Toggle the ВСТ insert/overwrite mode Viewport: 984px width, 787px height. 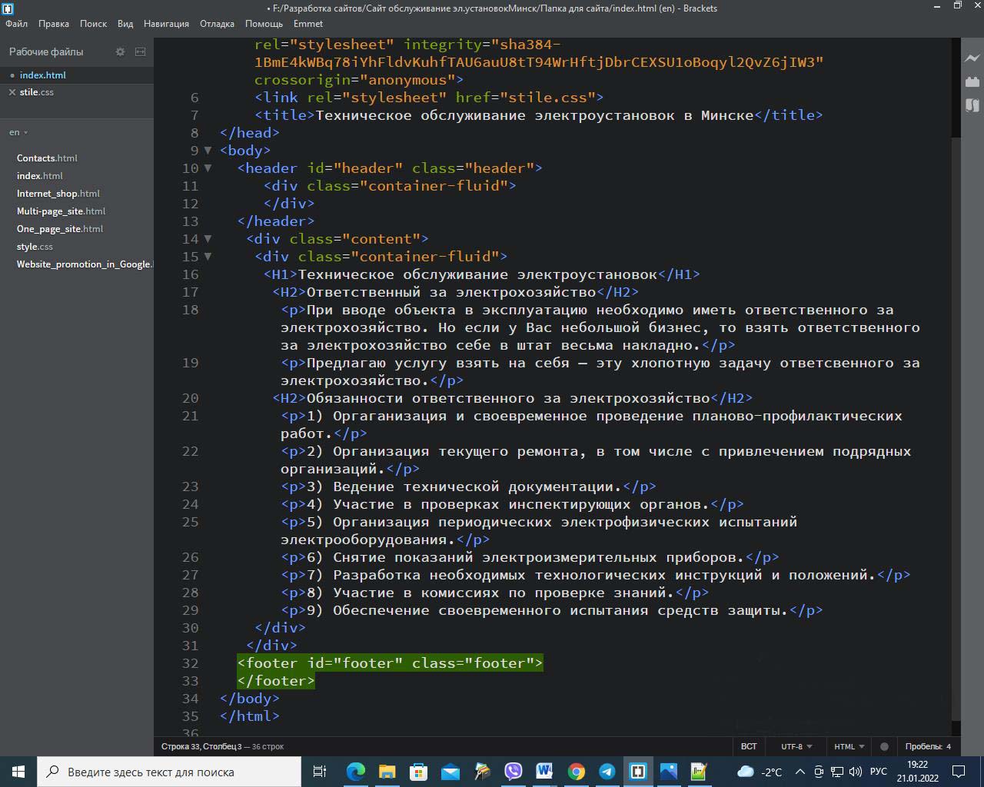click(x=748, y=746)
